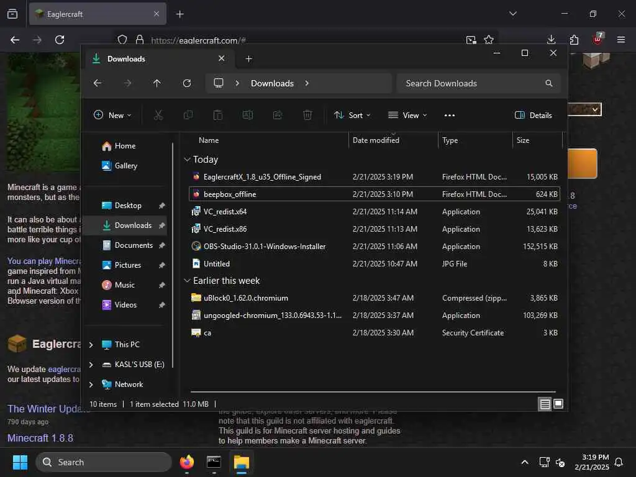Click the Cut scissors icon in Explorer toolbar
The height and width of the screenshot is (477, 636).
tap(158, 115)
